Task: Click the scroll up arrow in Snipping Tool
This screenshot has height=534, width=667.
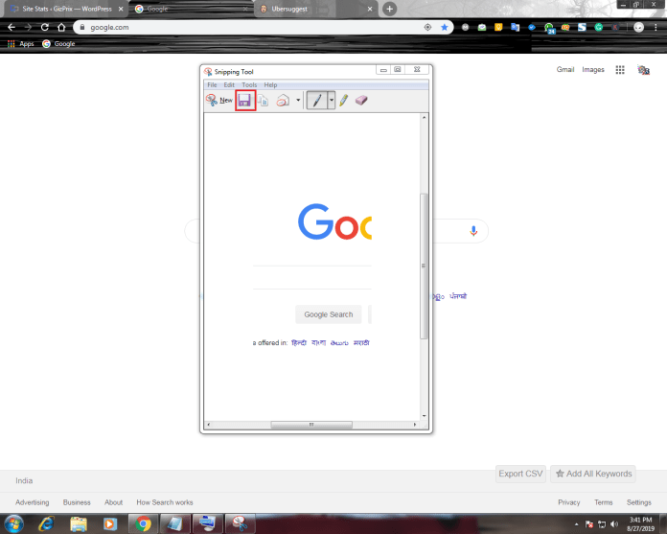Action: coord(424,117)
